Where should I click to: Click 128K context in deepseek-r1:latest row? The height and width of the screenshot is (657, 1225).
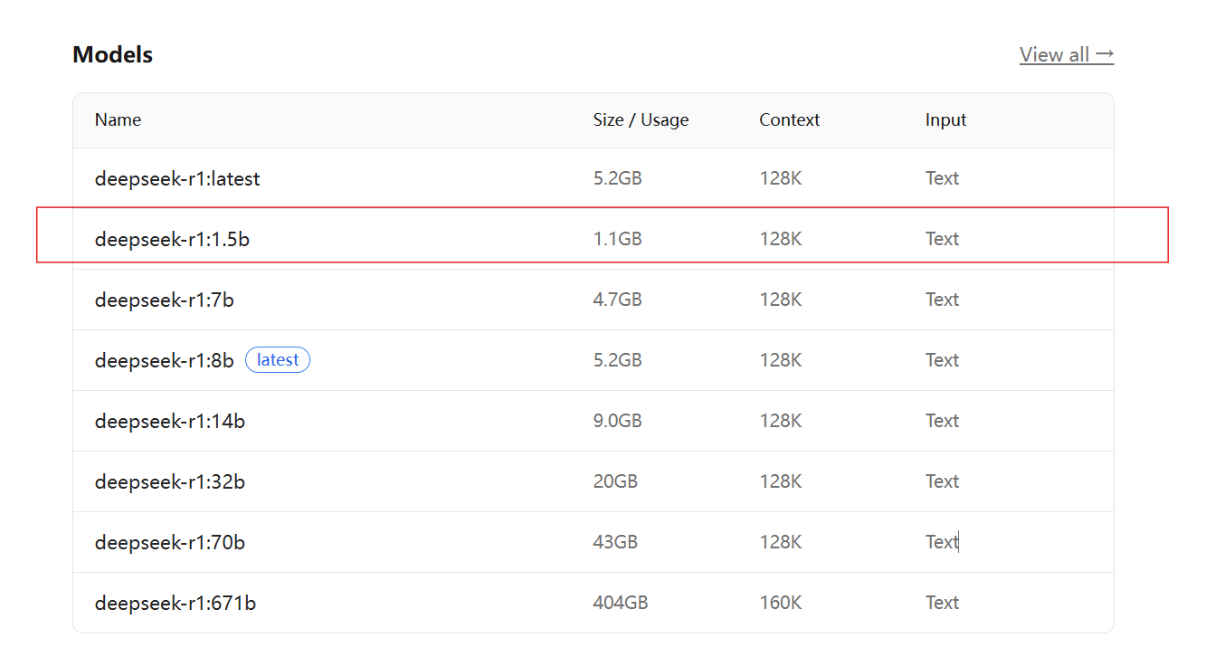[x=781, y=178]
